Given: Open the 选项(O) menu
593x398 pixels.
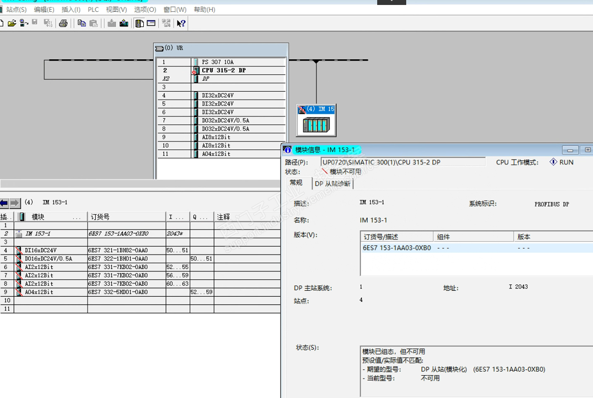Looking at the screenshot, I should click(x=145, y=9).
